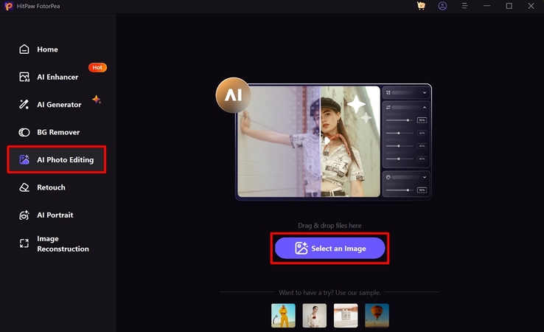Close the HitPaw FotorPea window
Image resolution: width=544 pixels, height=332 pixels.
(531, 6)
